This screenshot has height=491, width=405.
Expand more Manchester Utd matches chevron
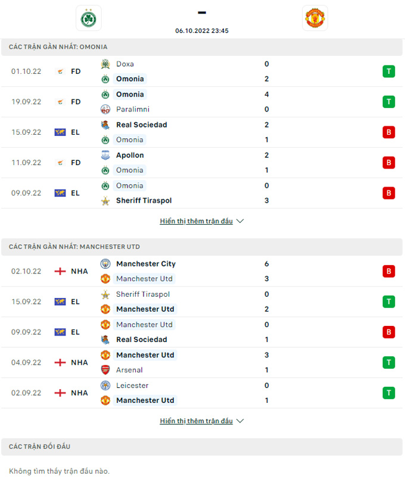(x=240, y=421)
